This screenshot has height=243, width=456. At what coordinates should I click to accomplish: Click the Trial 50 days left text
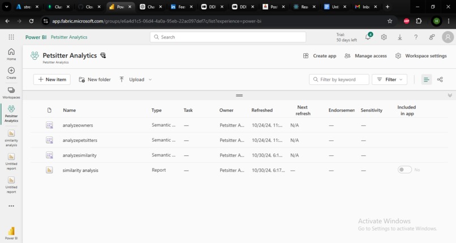[x=346, y=37]
